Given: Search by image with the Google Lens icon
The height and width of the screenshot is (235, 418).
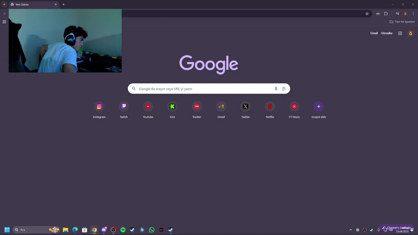Looking at the screenshot, I should (284, 89).
